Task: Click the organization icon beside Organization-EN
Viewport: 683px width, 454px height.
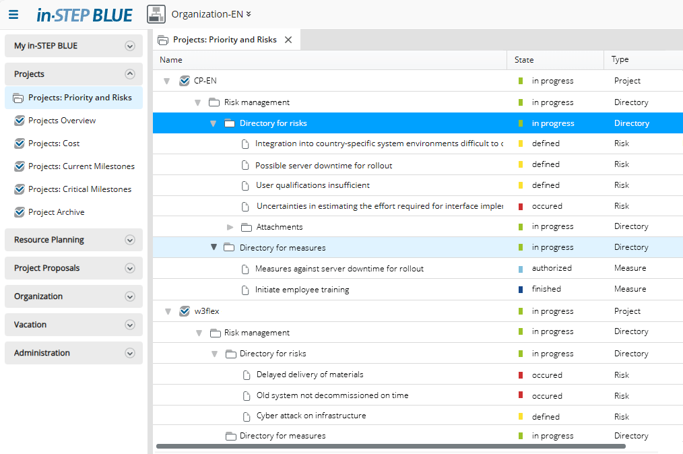Action: click(x=156, y=13)
